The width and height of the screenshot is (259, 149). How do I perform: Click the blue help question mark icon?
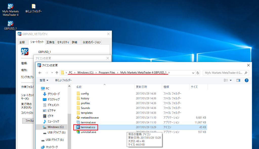tap(247, 80)
